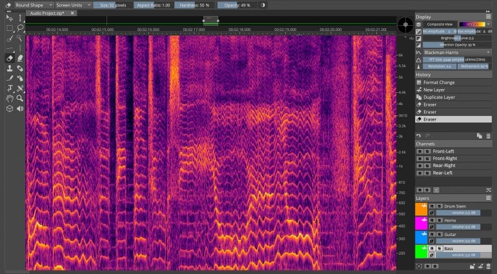Adjust the Opacity slider
This screenshot has height=274, width=497.
237,5
